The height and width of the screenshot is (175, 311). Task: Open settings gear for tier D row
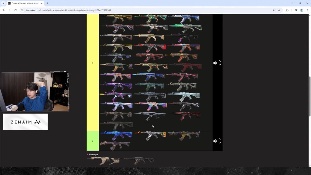(x=215, y=141)
